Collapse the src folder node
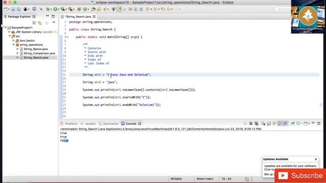 coord(10,36)
